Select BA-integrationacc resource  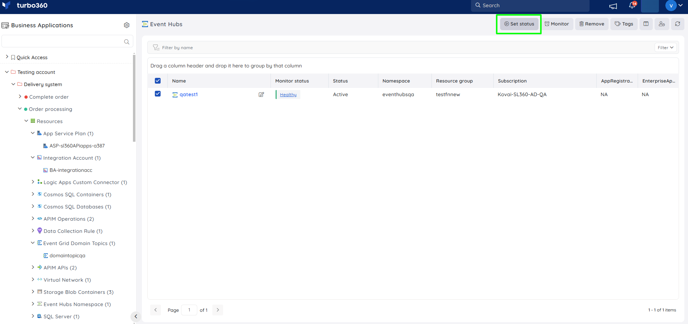[71, 170]
